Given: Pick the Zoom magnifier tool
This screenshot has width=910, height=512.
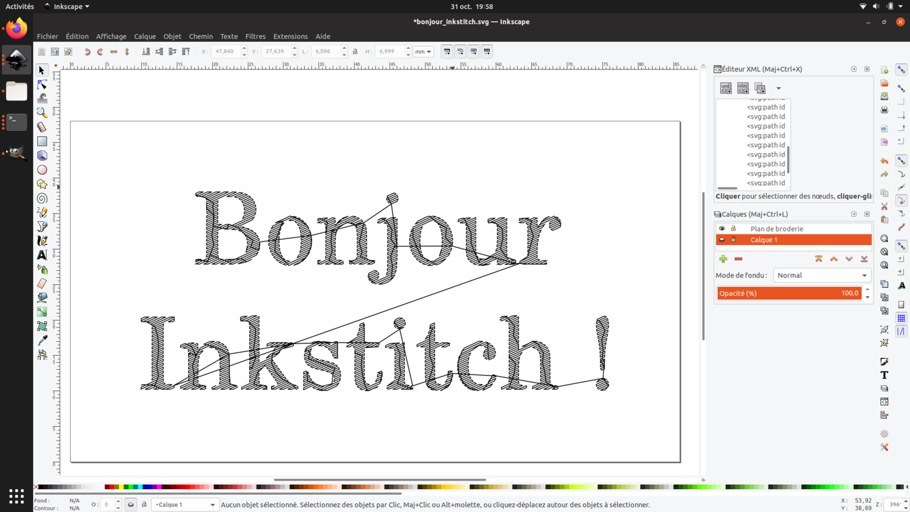Looking at the screenshot, I should [x=42, y=113].
